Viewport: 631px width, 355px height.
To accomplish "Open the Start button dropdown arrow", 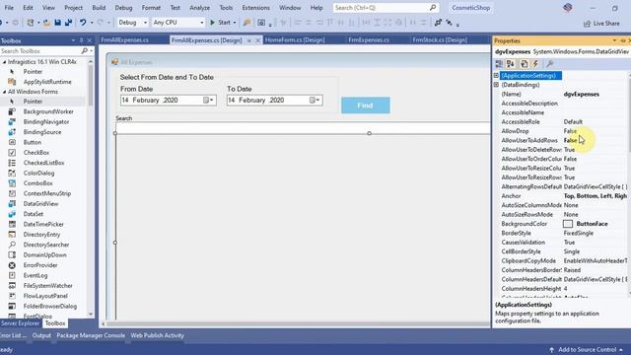I will click(x=235, y=23).
